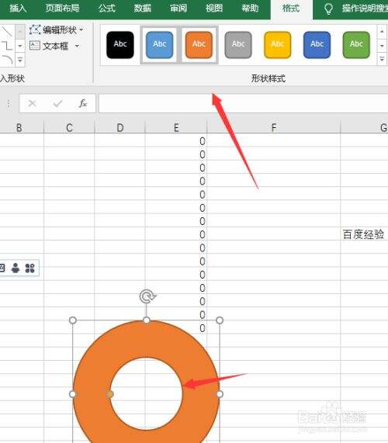Open the 公式 ribbon tab
388x443 pixels.
pos(107,9)
